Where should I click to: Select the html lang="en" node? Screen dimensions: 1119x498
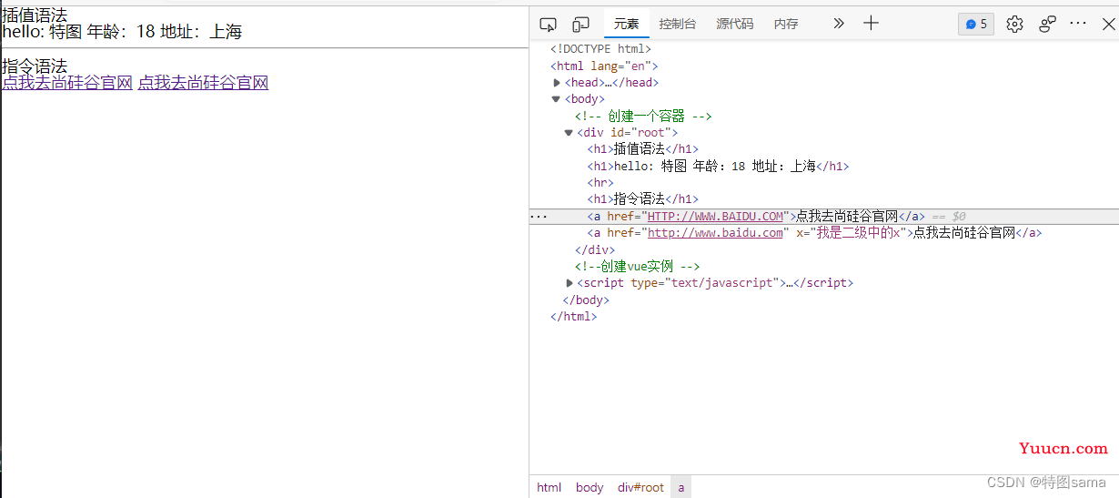coord(604,66)
